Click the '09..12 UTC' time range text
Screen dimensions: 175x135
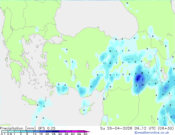point(145,128)
